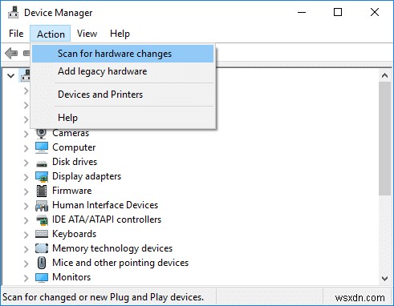Open the Help menu in menu bar
Viewport: 394px width, 306px height.
click(x=120, y=34)
